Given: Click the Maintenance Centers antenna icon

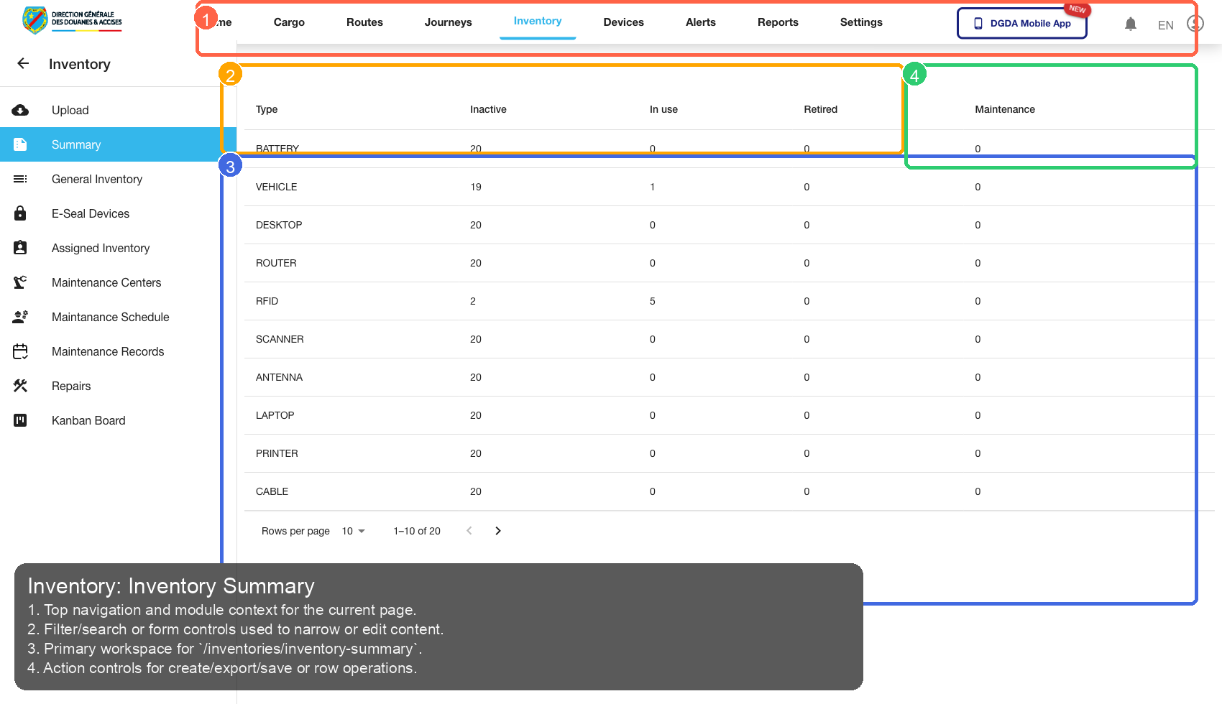Looking at the screenshot, I should click(x=20, y=282).
